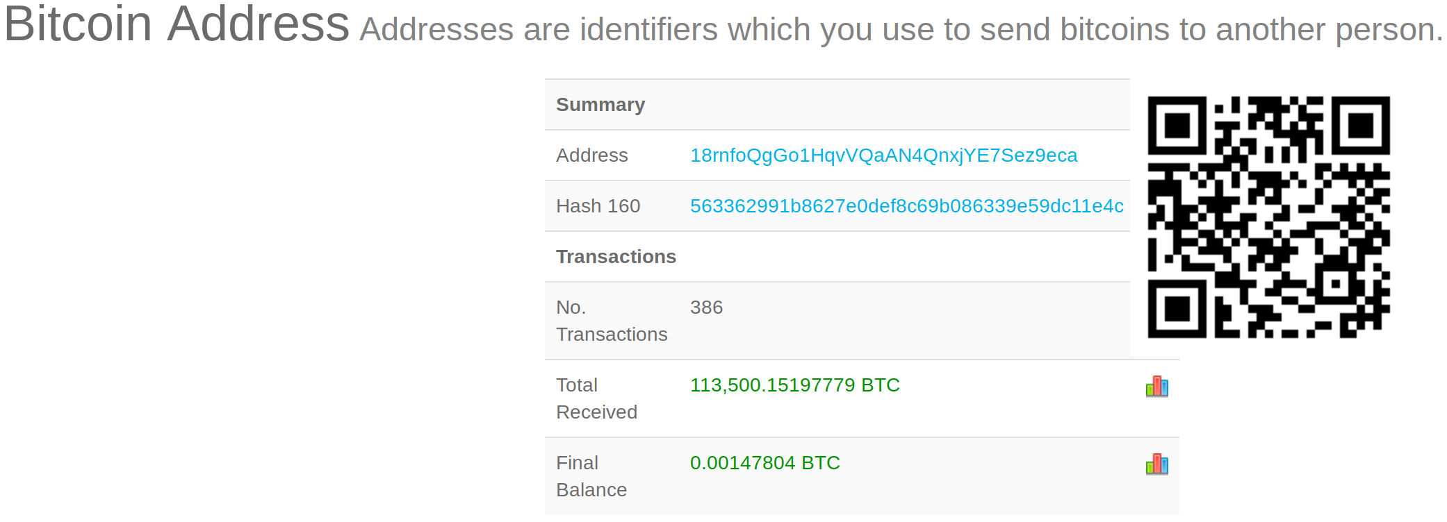Click the No. Transactions row label
This screenshot has height=522, width=1447.
pyautogui.click(x=612, y=321)
